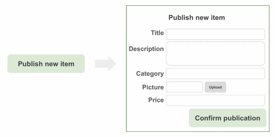The image size is (275, 137).
Task: Click the Title field label
Action: coord(157,33)
